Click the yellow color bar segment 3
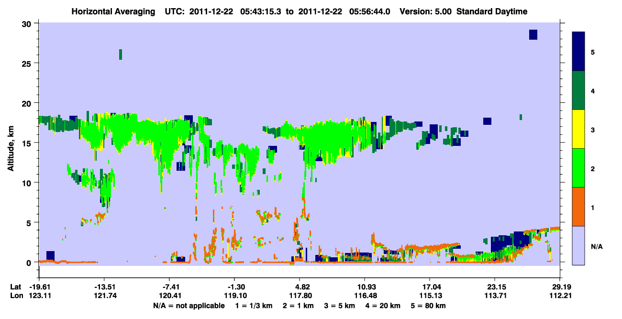Image resolution: width=622 pixels, height=319 pixels. (x=578, y=129)
